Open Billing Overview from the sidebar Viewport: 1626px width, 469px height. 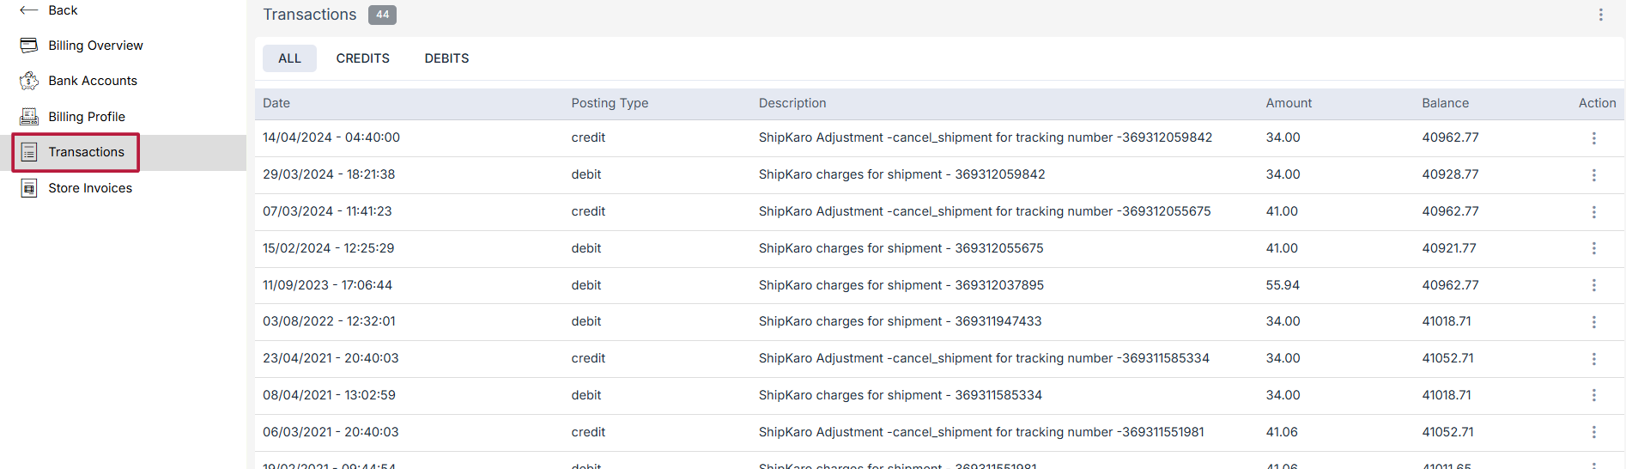point(95,46)
